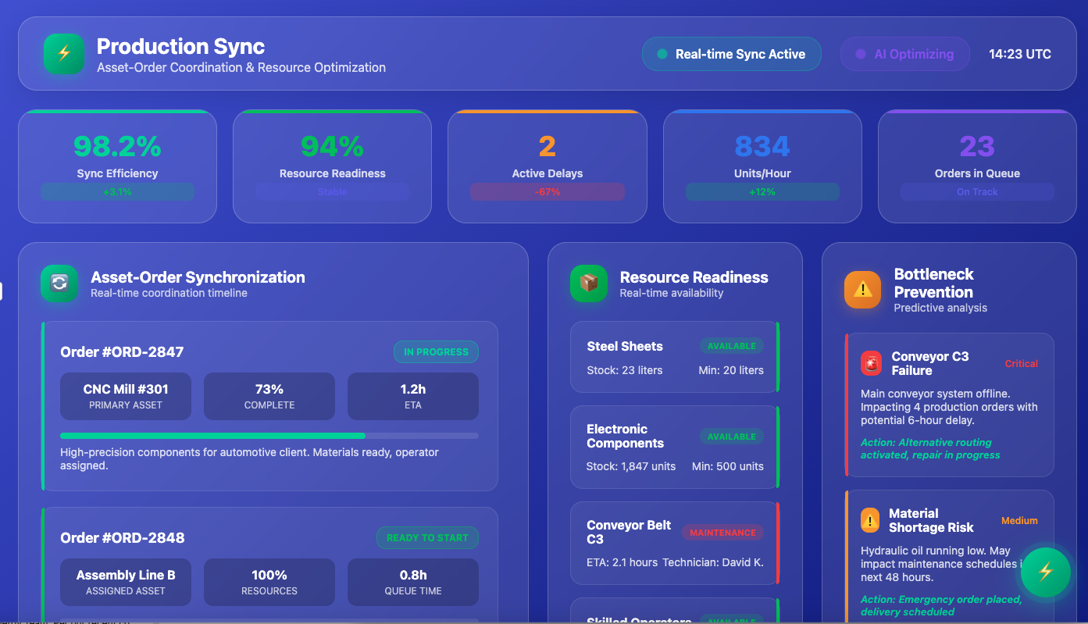The width and height of the screenshot is (1088, 624).
Task: Click the Asset-Order Synchronization refresh icon
Action: click(x=59, y=283)
